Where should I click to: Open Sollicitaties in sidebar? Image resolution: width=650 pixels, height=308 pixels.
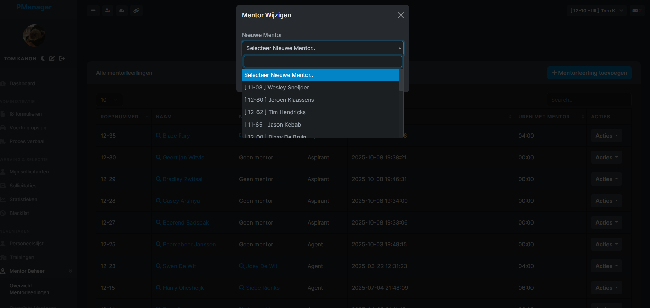coord(23,186)
